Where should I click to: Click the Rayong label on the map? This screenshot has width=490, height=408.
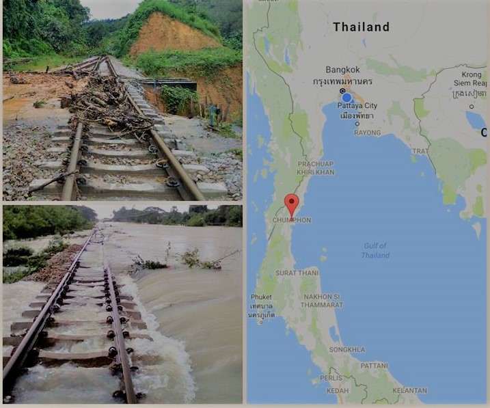click(x=368, y=133)
